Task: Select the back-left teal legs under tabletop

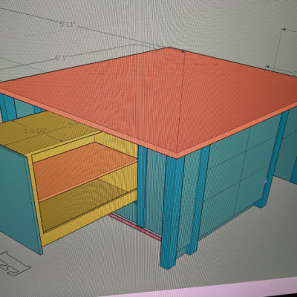Action: (x=9, y=106)
